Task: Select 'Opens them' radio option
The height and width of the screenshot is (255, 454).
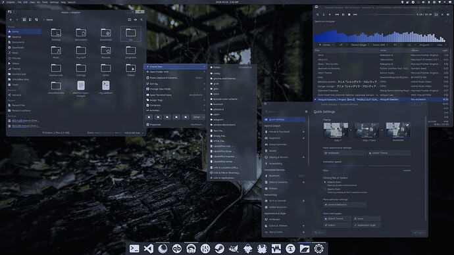Action: [325, 189]
